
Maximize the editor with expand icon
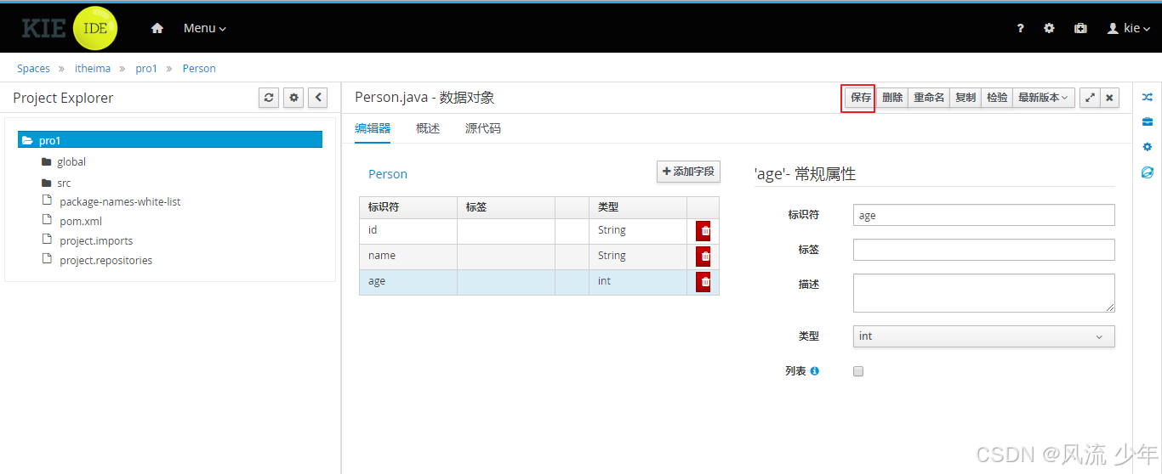1090,98
